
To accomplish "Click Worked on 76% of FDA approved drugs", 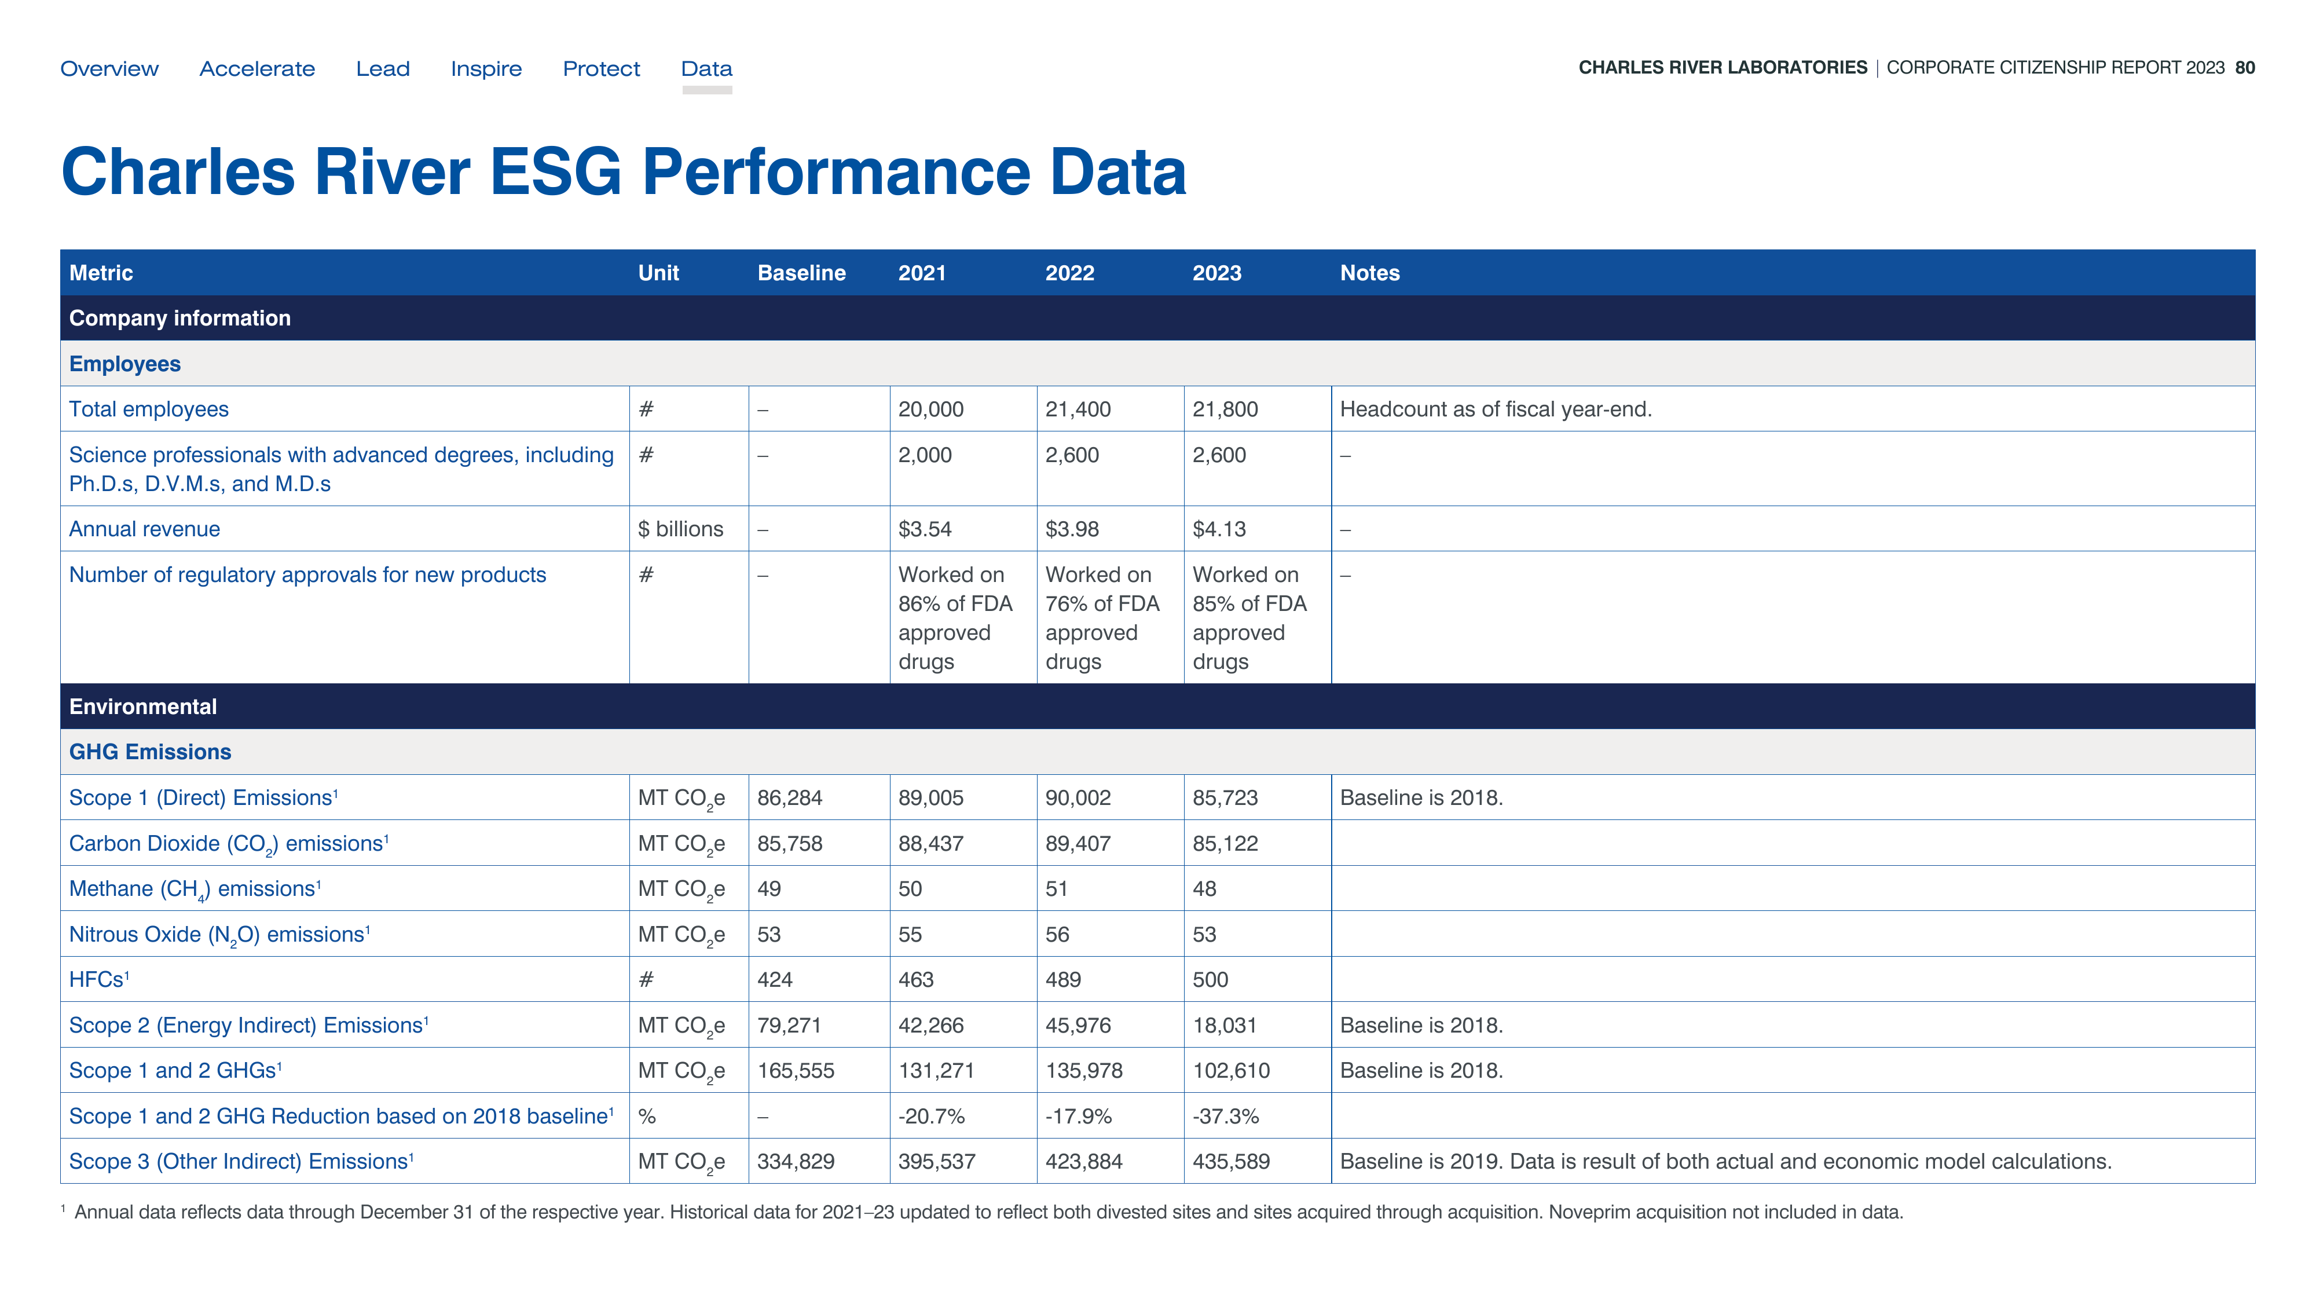I will tap(1102, 618).
